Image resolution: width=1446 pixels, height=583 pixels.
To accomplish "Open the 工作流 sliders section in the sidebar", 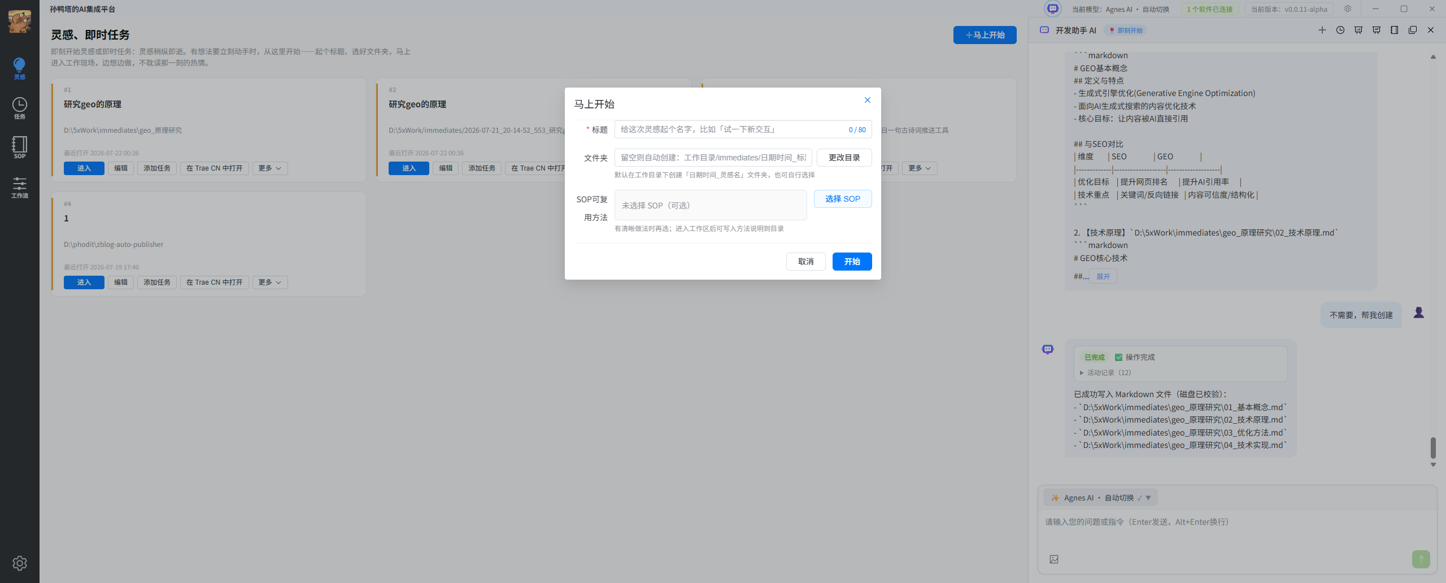I will tap(20, 187).
